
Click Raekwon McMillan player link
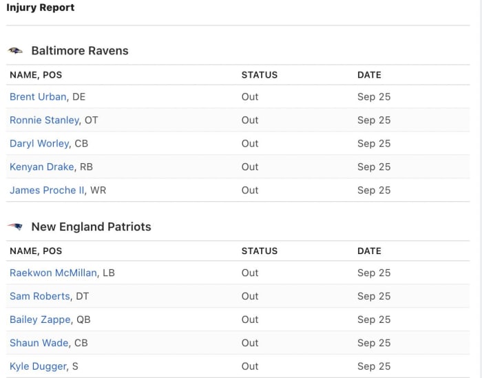pos(53,273)
